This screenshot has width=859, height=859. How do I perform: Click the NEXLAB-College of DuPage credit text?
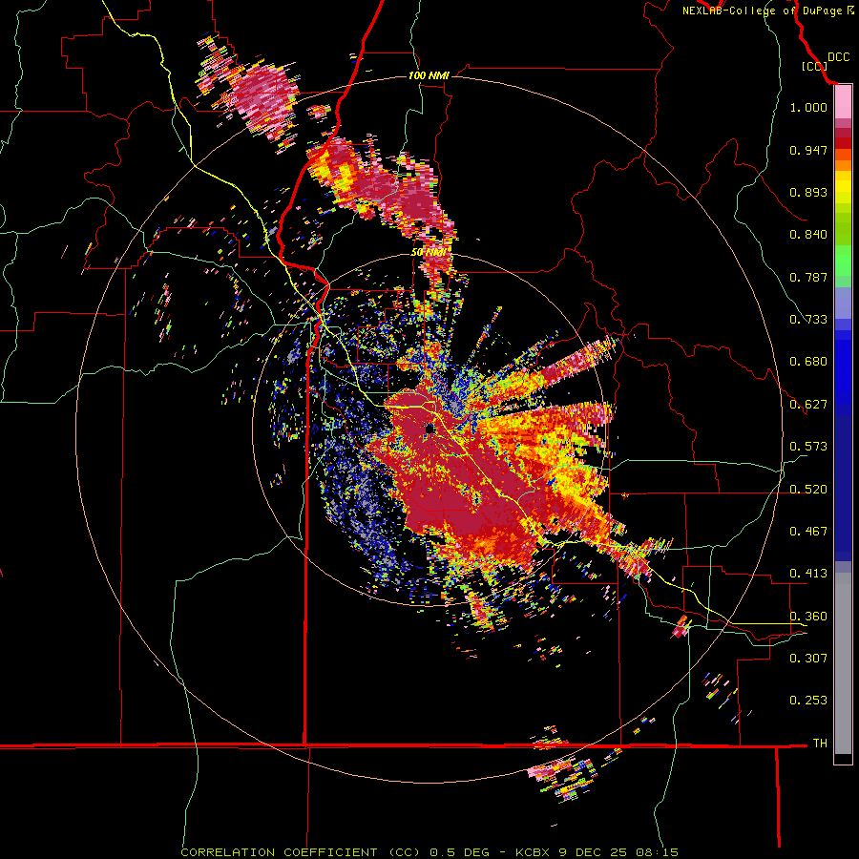(x=762, y=10)
